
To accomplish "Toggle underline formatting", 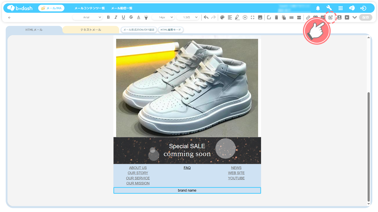I will pyautogui.click(x=123, y=17).
